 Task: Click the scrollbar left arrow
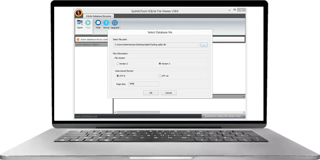(115, 112)
